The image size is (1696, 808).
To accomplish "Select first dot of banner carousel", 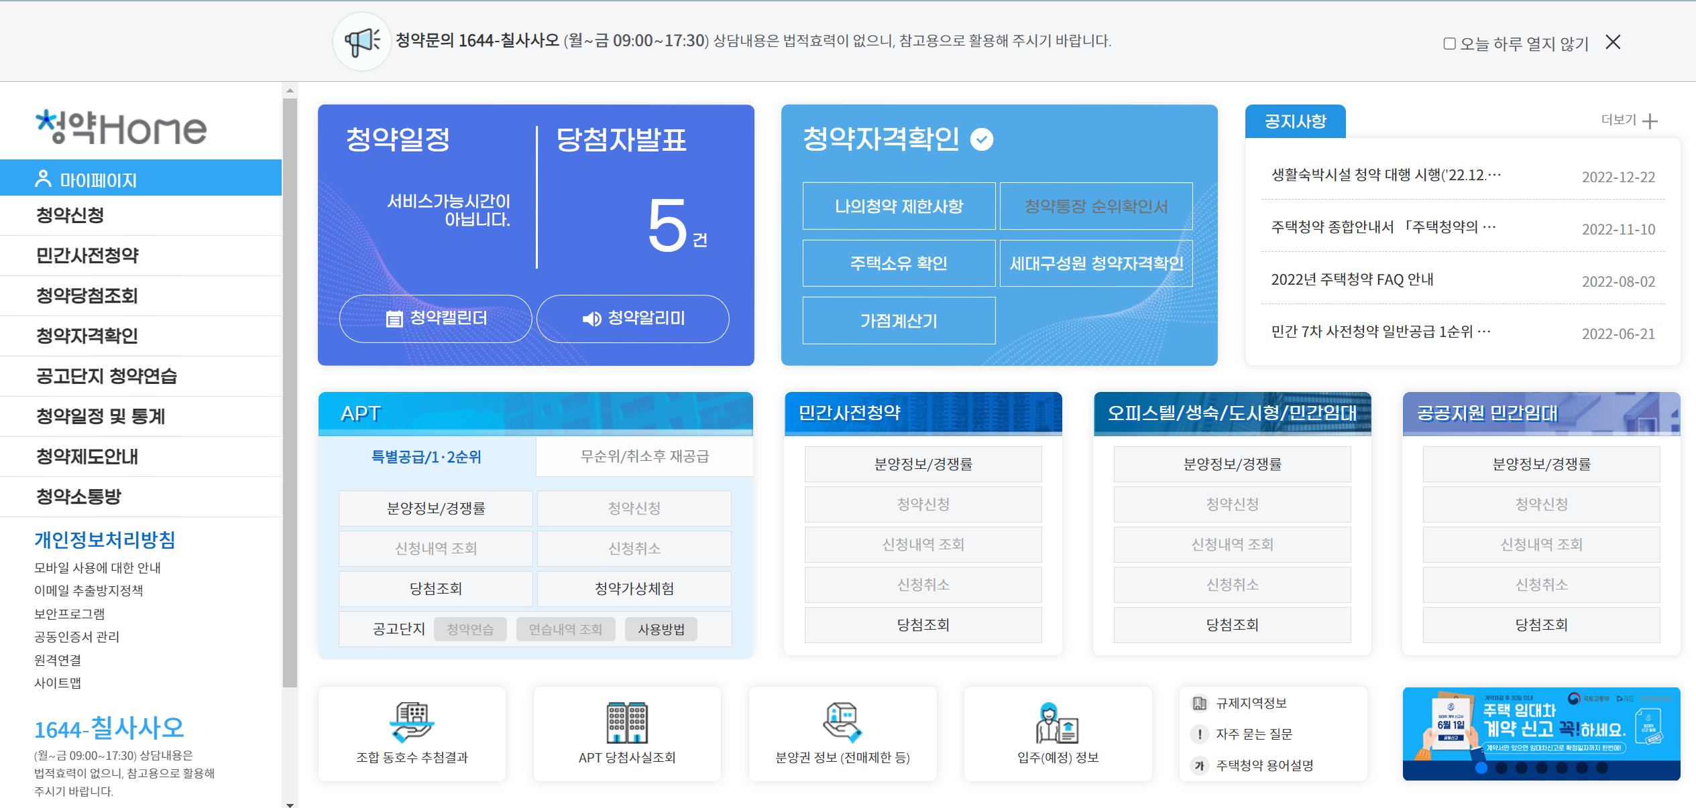I will pos(1481,768).
